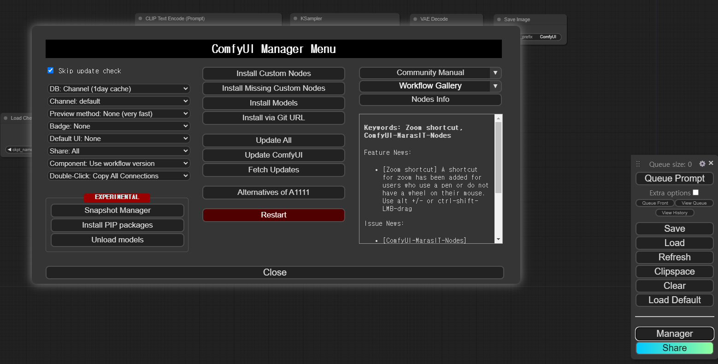This screenshot has height=364, width=718.
Task: Close the ComfyUI Manager Menu
Action: pyautogui.click(x=275, y=273)
